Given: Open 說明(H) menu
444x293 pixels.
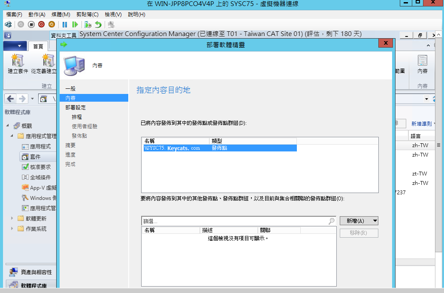Looking at the screenshot, I should point(137,15).
